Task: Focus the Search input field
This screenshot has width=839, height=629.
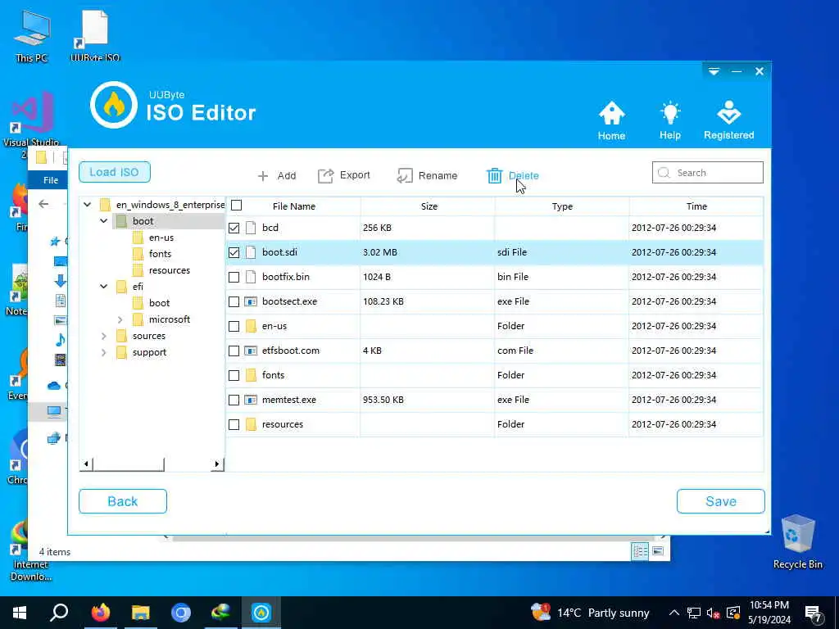Action: pyautogui.click(x=708, y=173)
